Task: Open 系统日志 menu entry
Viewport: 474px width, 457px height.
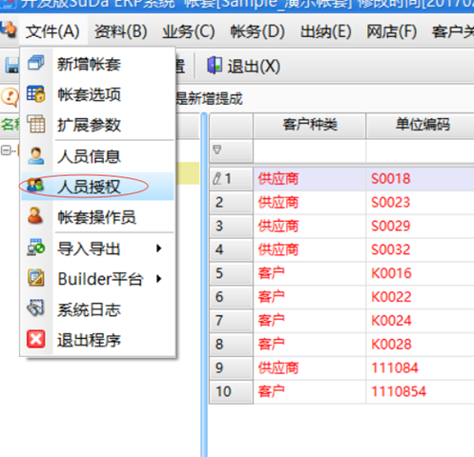Action: point(97,309)
